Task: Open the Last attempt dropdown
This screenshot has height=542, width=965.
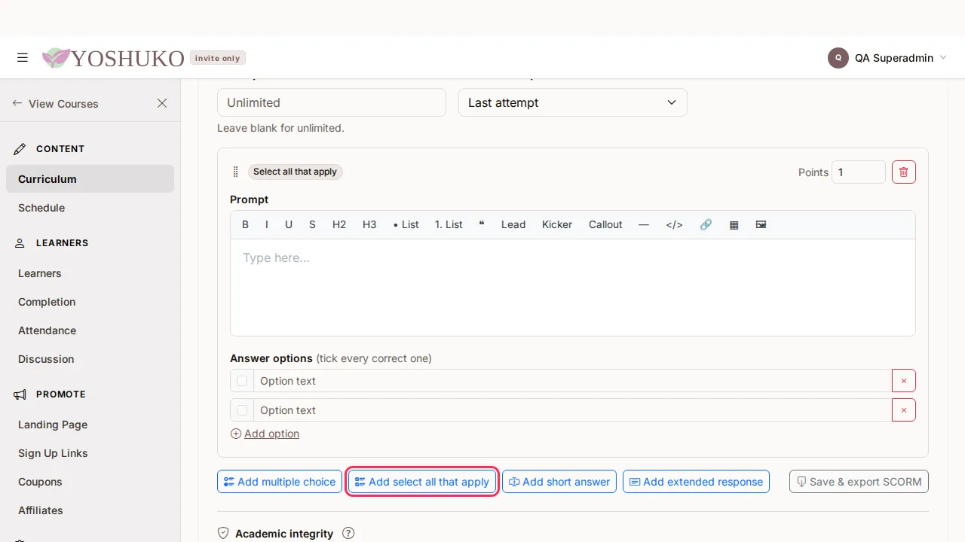Action: (x=573, y=102)
